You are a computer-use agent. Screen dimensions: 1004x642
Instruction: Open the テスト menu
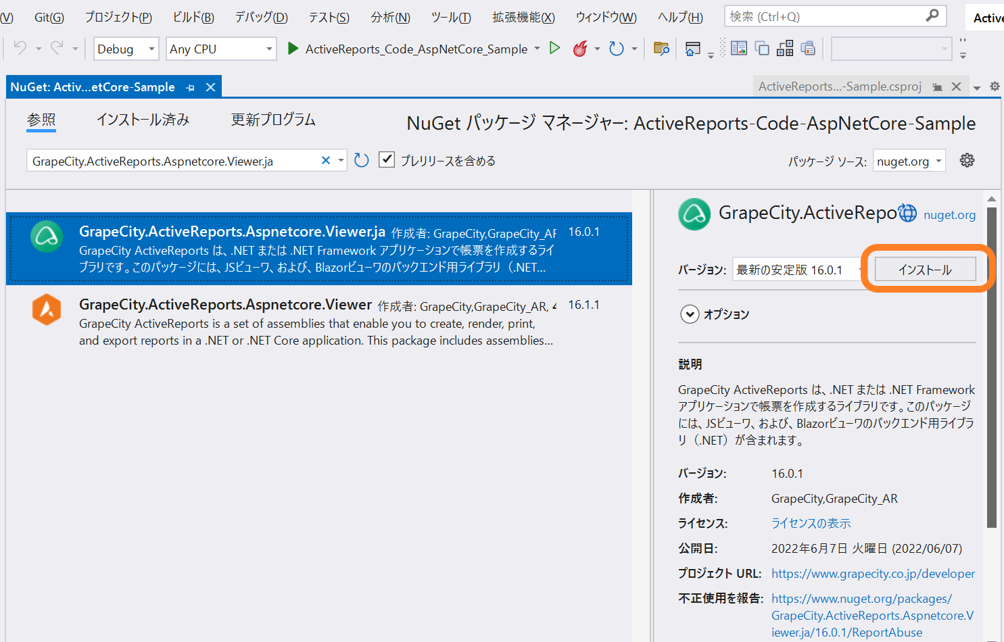tap(329, 17)
